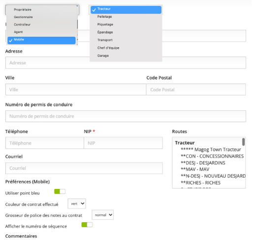Select Propriétaire in the role dropdown
This screenshot has width=256, height=240.
(x=42, y=9)
